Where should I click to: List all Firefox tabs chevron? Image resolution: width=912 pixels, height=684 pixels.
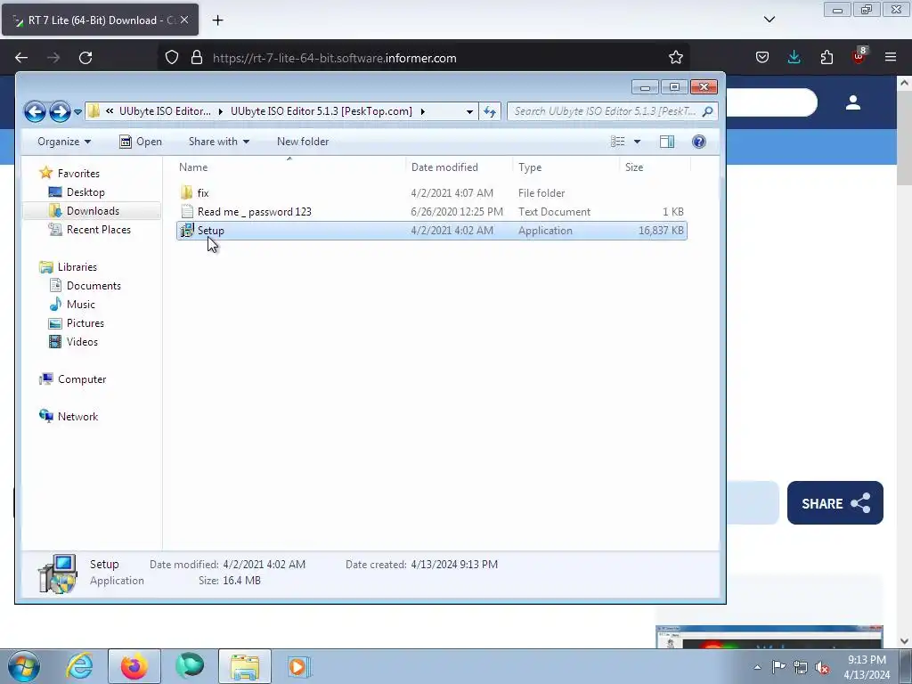tap(769, 20)
